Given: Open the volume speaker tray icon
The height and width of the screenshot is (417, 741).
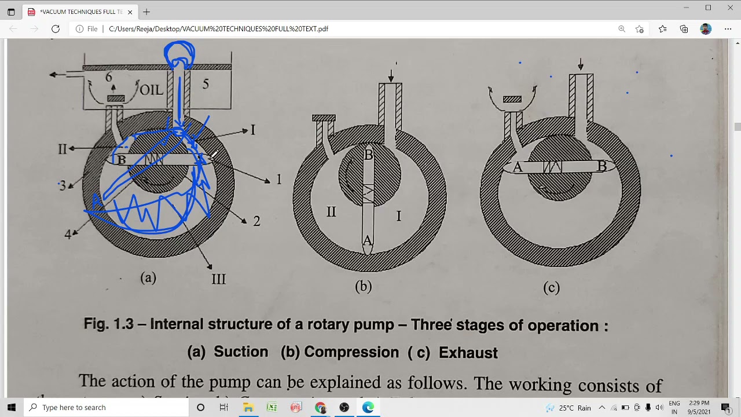Looking at the screenshot, I should [659, 408].
